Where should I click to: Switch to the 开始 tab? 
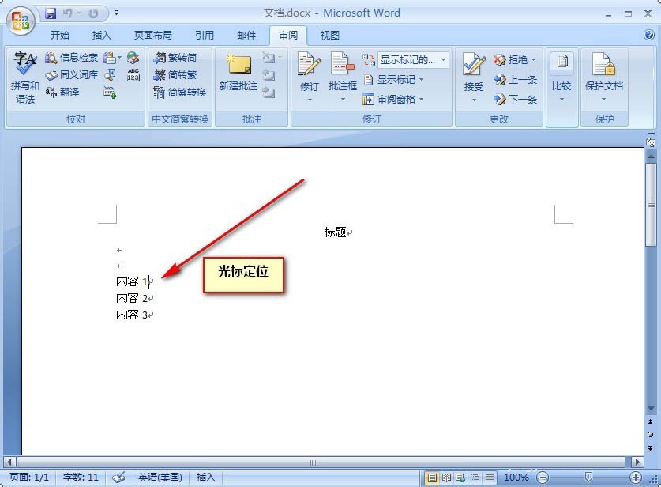pyautogui.click(x=60, y=36)
